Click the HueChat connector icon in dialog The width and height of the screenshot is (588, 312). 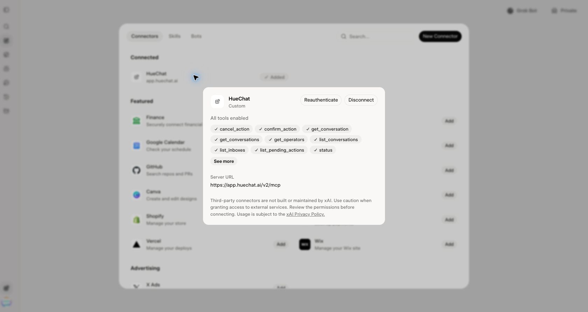tap(217, 102)
